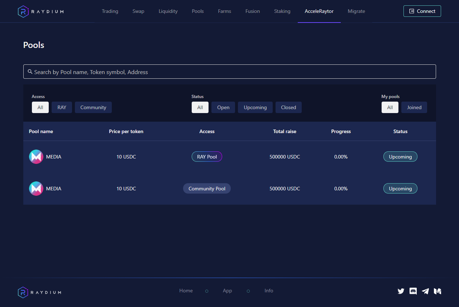The width and height of the screenshot is (459, 307).
Task: Select All under My pools
Action: coord(390,107)
